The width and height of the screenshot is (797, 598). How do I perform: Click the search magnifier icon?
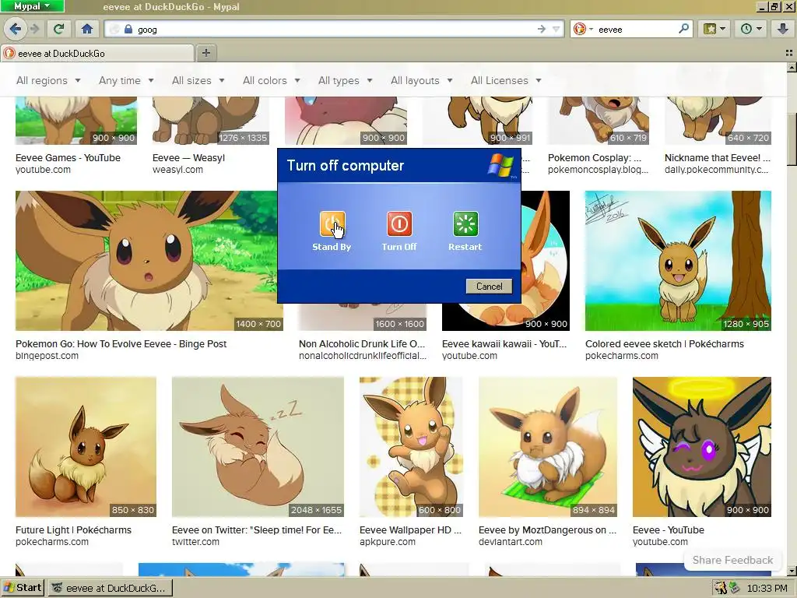(x=683, y=29)
